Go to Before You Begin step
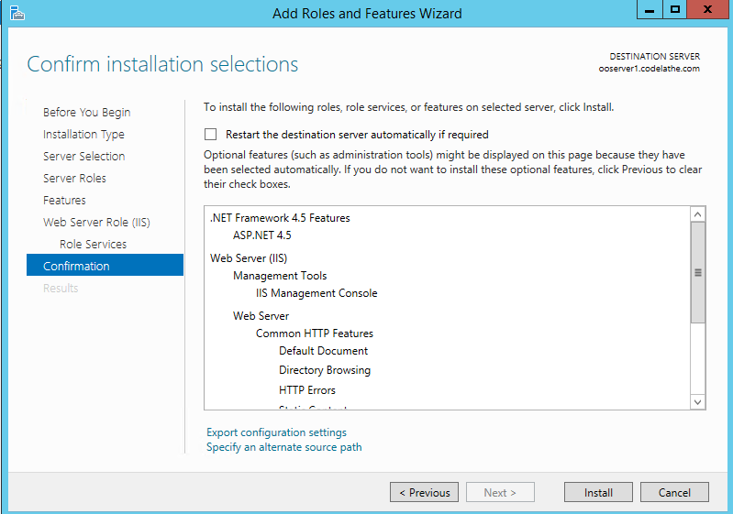This screenshot has height=514, width=733. (x=86, y=113)
